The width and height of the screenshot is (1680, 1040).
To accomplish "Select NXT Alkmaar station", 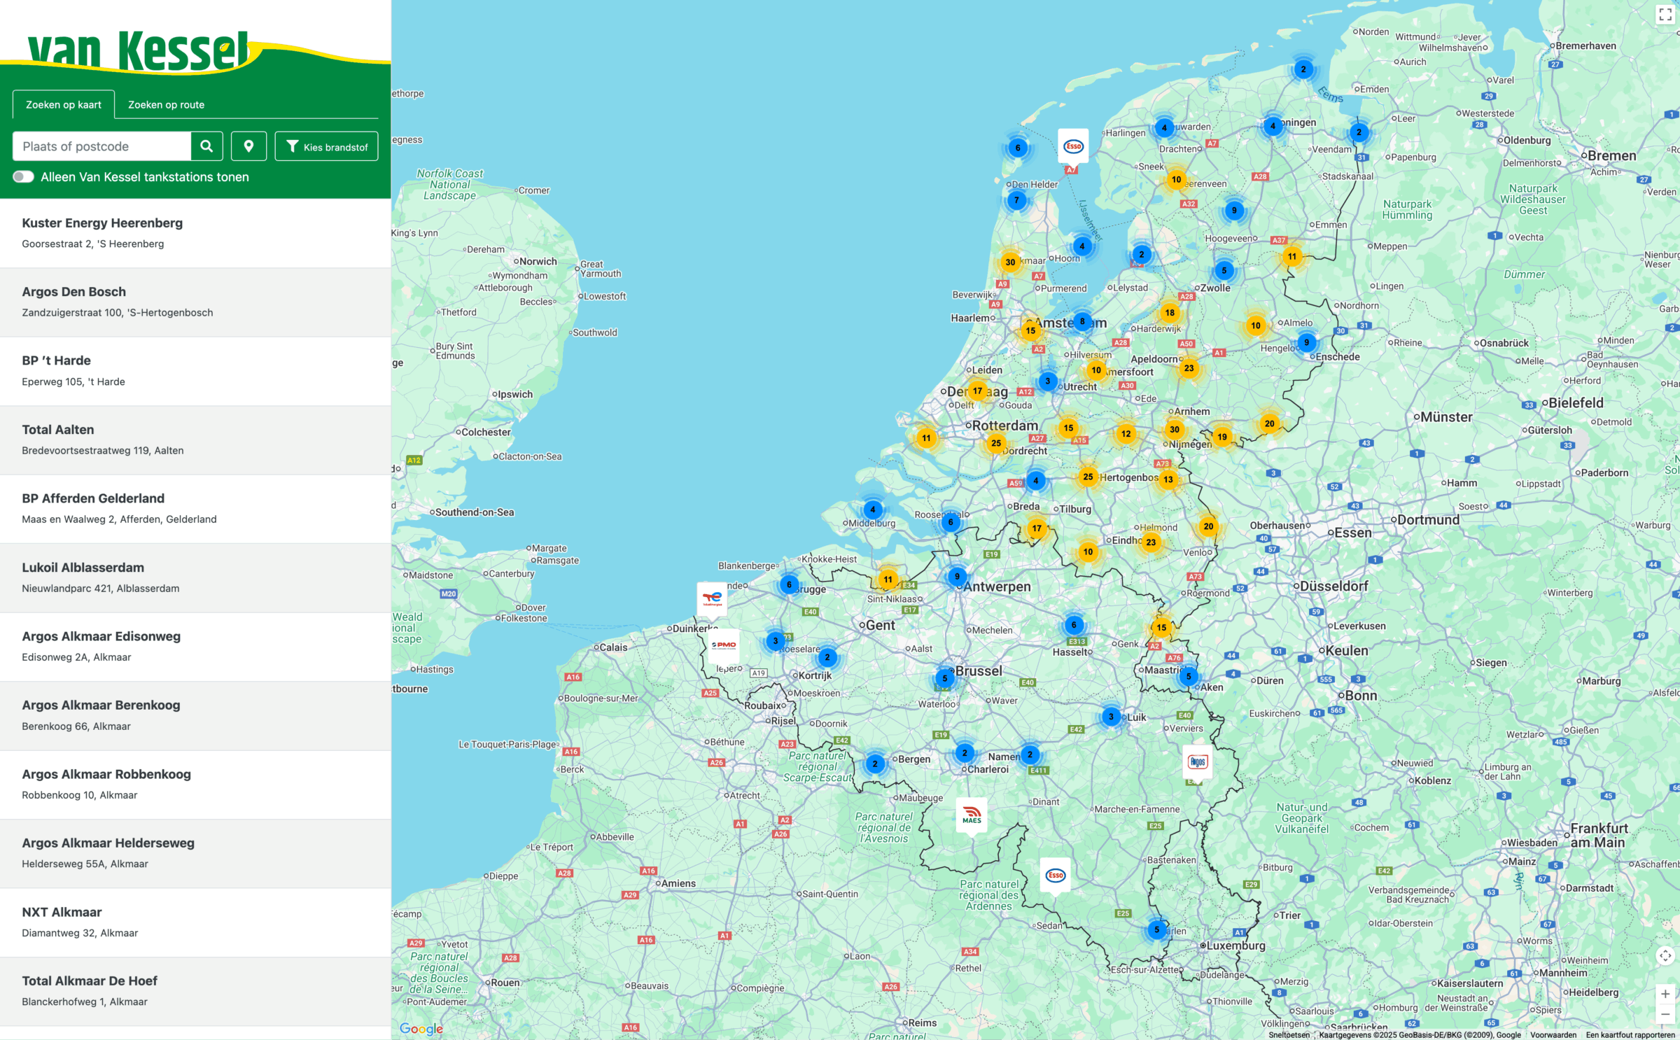I will (x=195, y=922).
